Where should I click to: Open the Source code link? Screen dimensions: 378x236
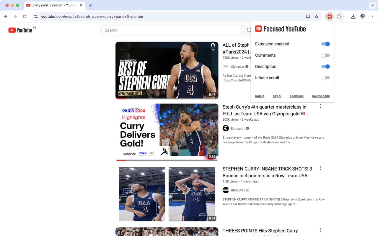321,96
